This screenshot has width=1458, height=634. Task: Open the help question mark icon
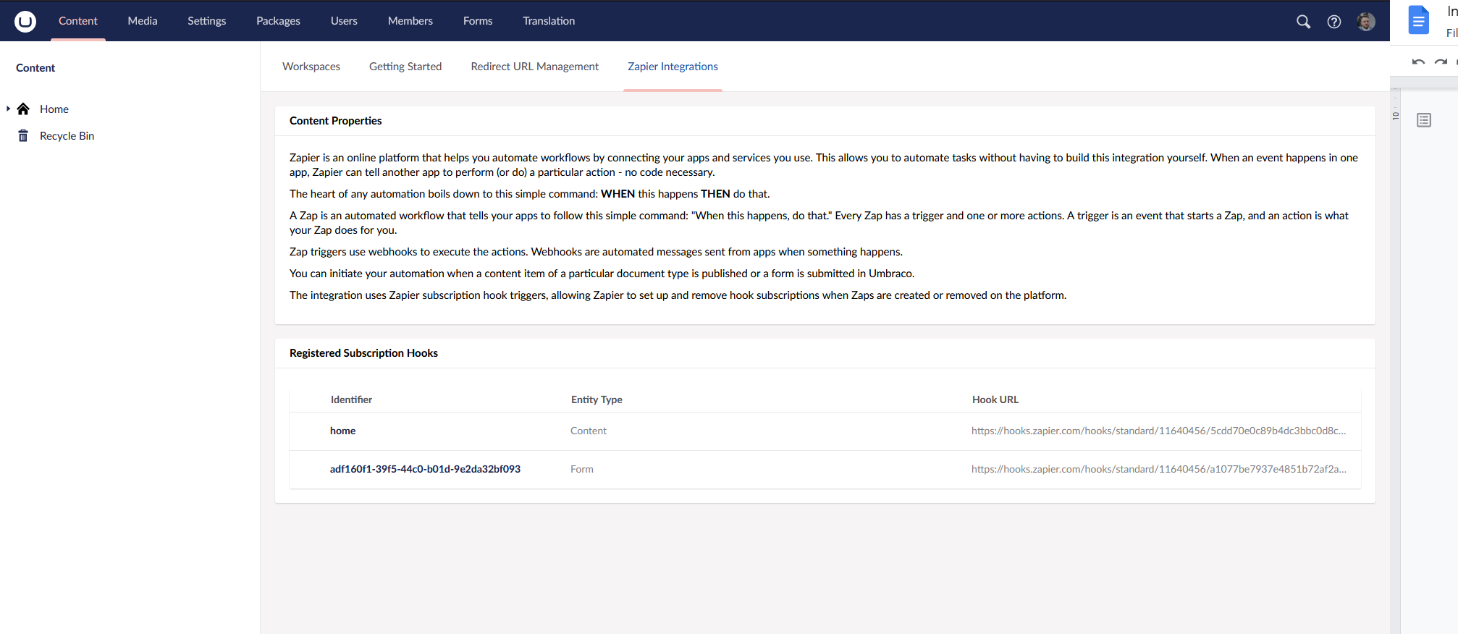pos(1333,22)
